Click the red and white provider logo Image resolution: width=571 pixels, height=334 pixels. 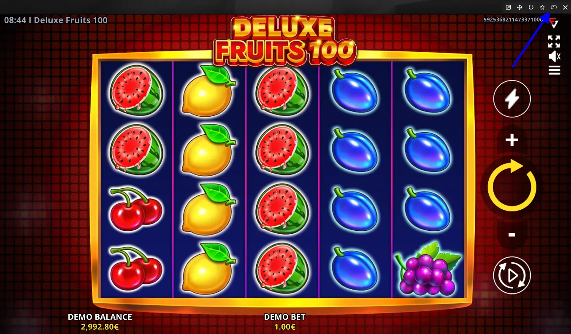554,24
